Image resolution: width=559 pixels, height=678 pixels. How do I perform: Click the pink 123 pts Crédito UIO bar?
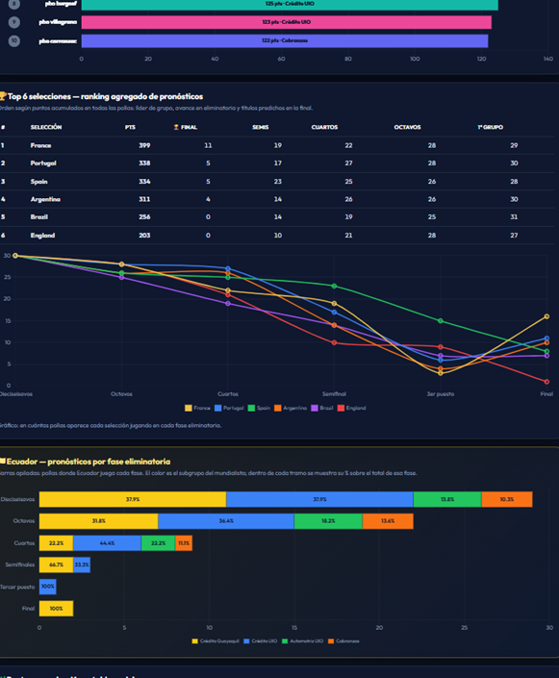point(287,22)
